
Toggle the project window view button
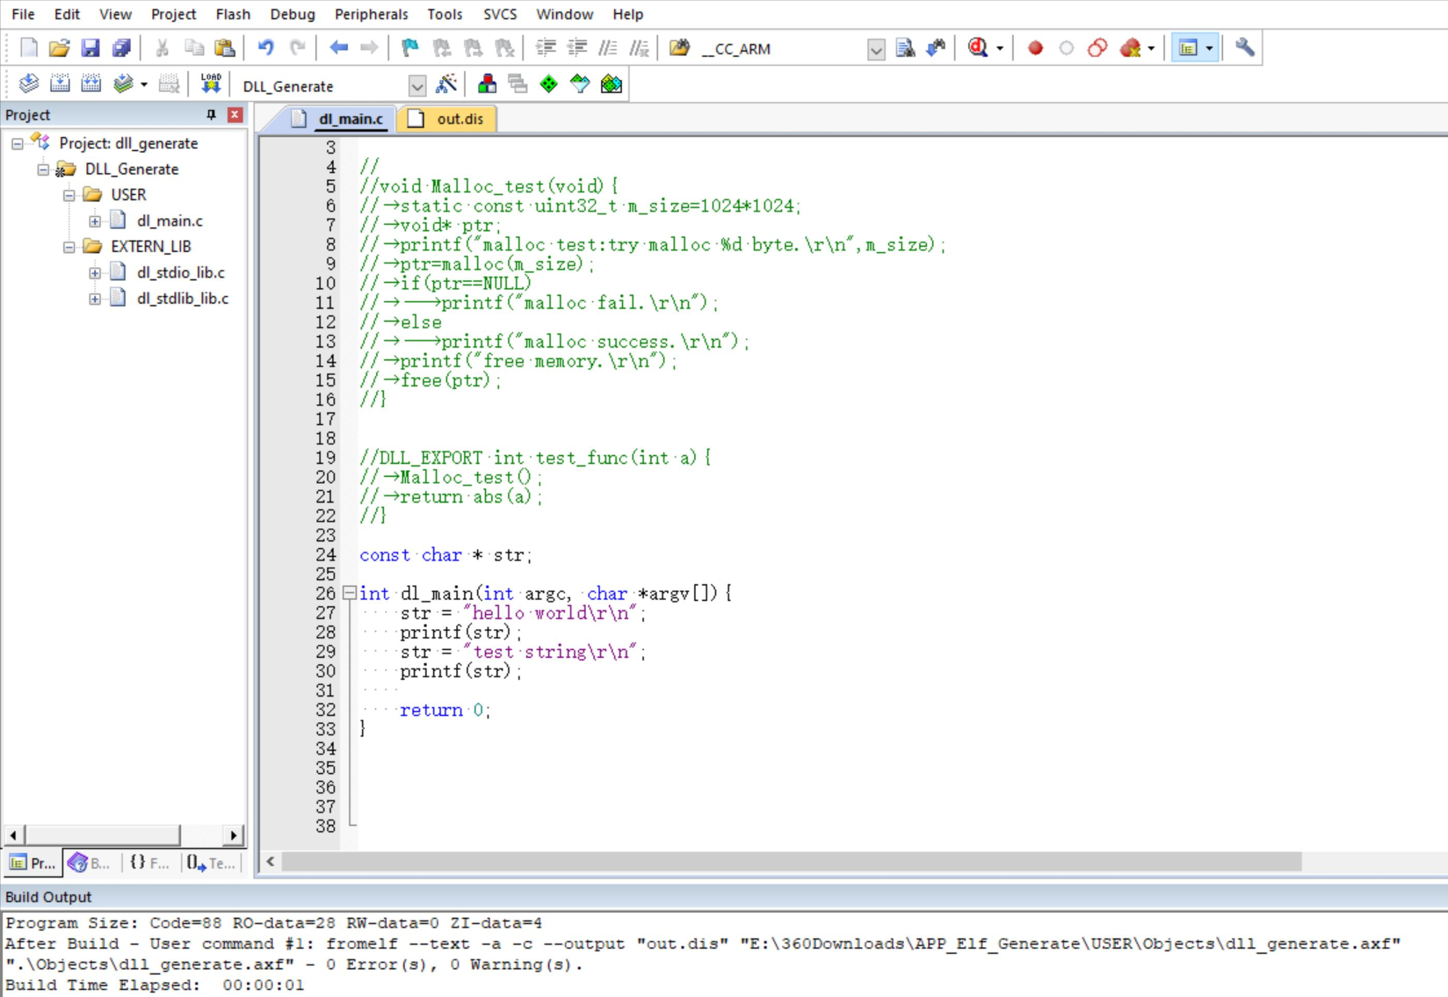tap(1188, 48)
